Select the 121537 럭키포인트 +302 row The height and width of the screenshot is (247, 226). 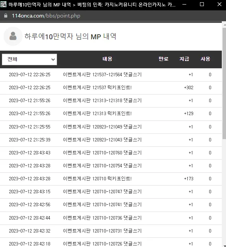click(111, 88)
